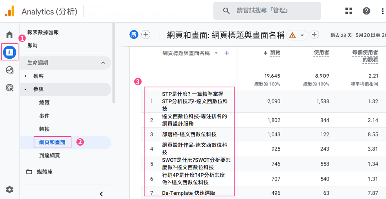The width and height of the screenshot is (386, 199).
Task: Click the blue 所 segment badge
Action: (134, 35)
